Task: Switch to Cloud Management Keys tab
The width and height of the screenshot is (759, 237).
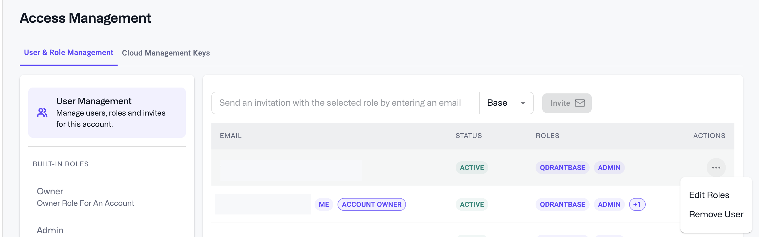Action: [166, 53]
